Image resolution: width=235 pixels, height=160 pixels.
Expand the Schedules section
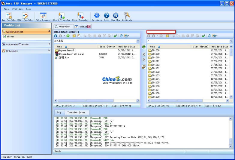(49, 51)
